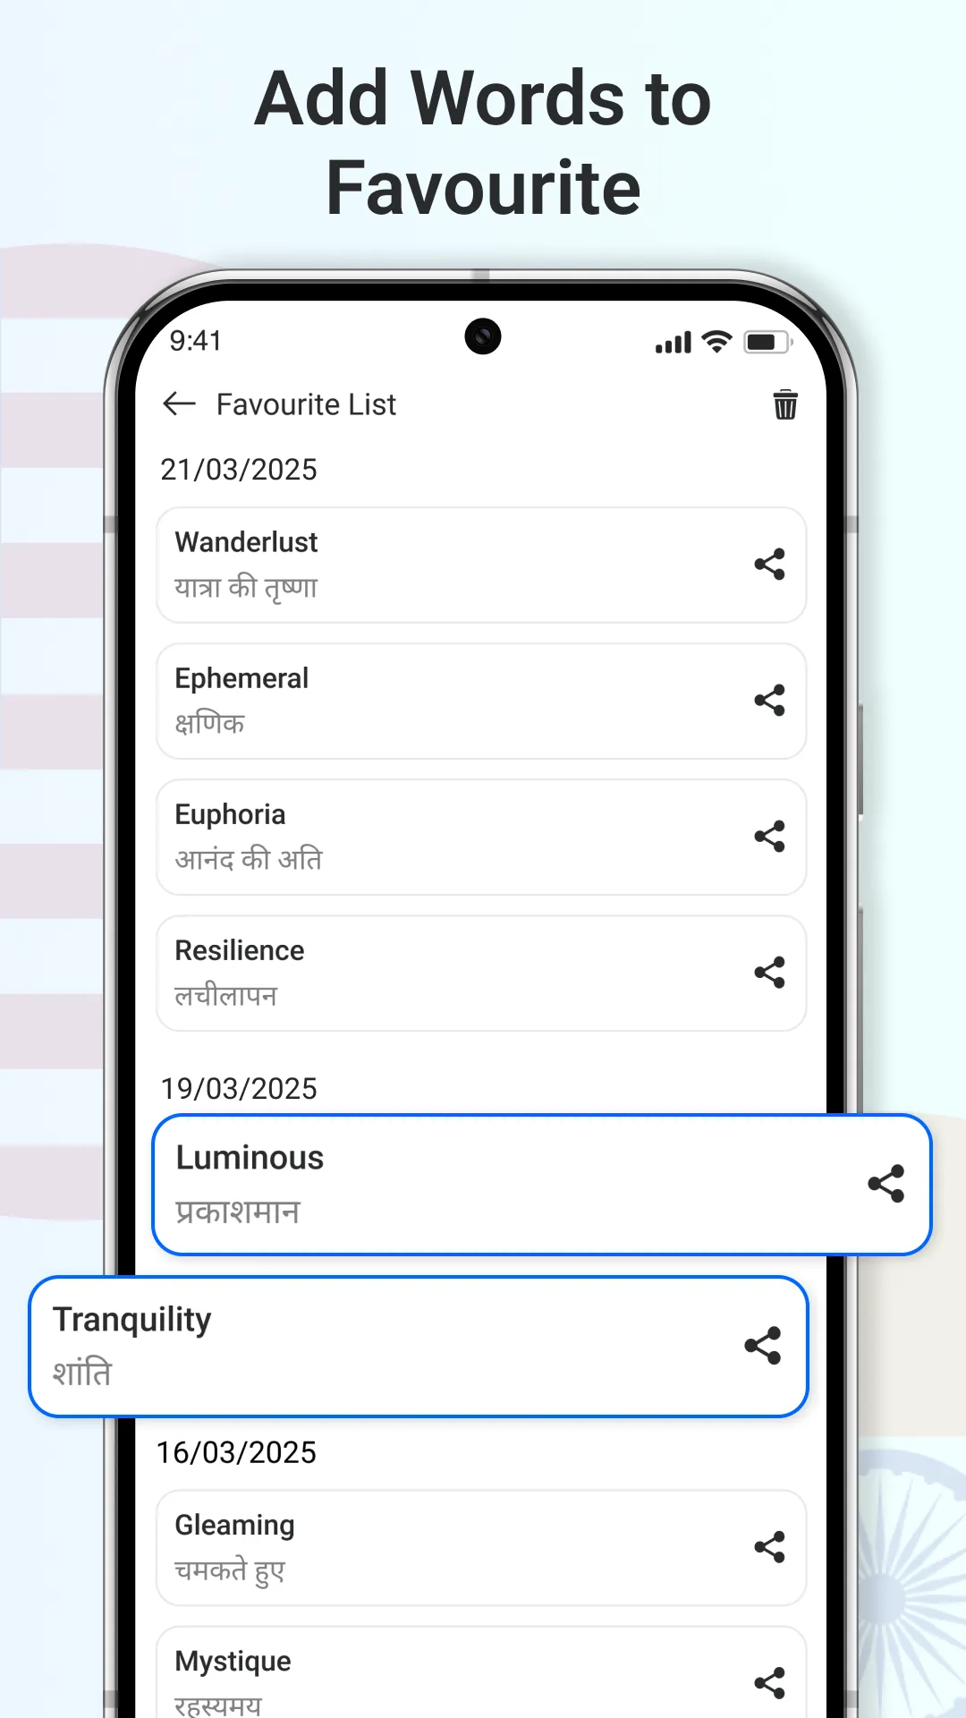Image resolution: width=966 pixels, height=1718 pixels.
Task: Tap the battery status icon
Action: [767, 342]
